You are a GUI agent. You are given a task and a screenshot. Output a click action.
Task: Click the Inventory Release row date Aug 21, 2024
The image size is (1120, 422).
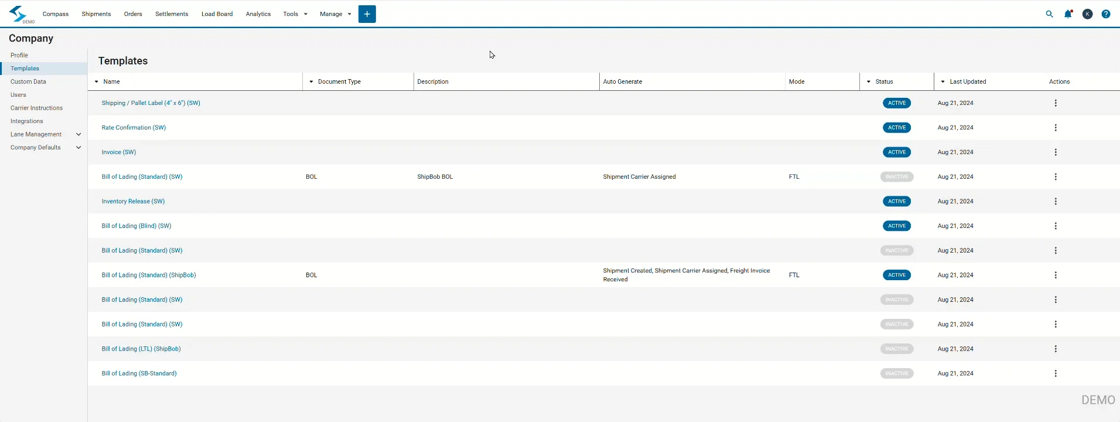point(955,202)
